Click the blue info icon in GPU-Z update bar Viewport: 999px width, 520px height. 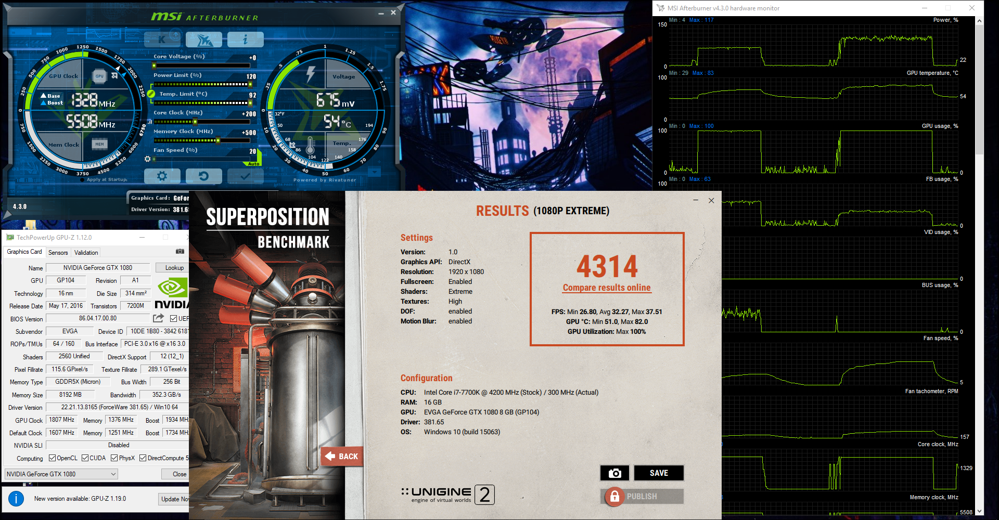click(16, 499)
